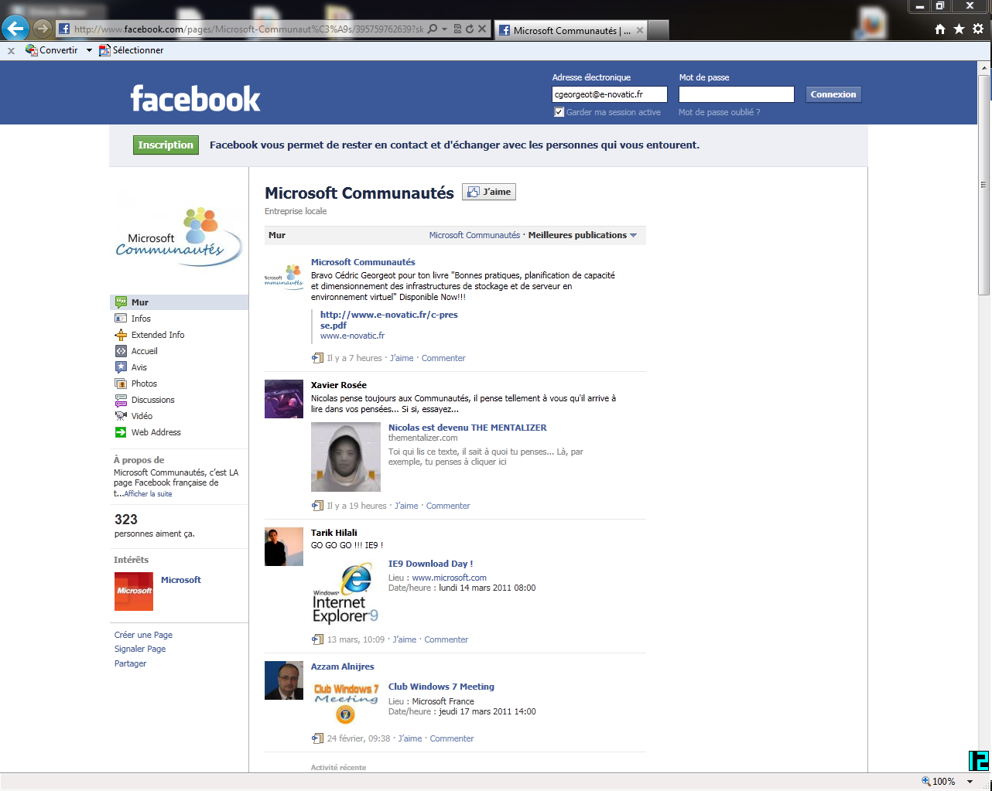Image resolution: width=992 pixels, height=791 pixels.
Task: Click the browser forward arrow button
Action: click(43, 29)
